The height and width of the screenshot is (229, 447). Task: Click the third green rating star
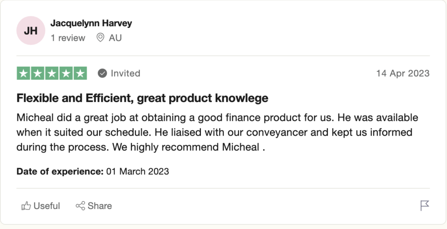(x=52, y=73)
